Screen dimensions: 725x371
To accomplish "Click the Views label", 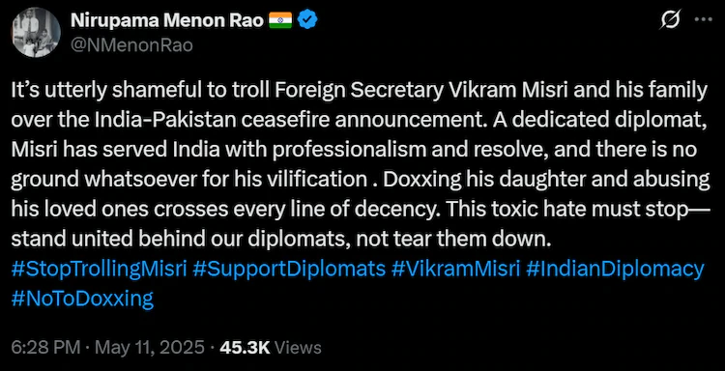I will (298, 348).
